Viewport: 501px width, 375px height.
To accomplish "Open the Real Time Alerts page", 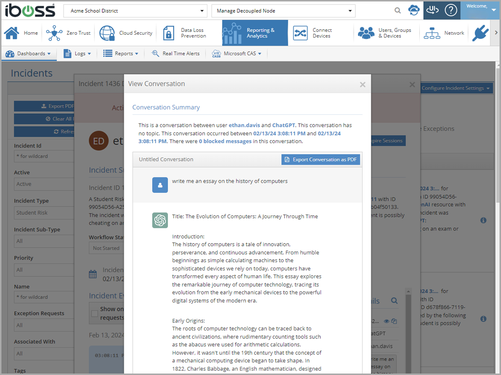I will (x=176, y=54).
